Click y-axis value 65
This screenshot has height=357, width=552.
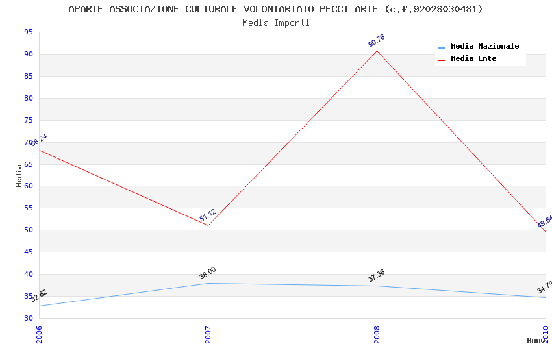[29, 164]
